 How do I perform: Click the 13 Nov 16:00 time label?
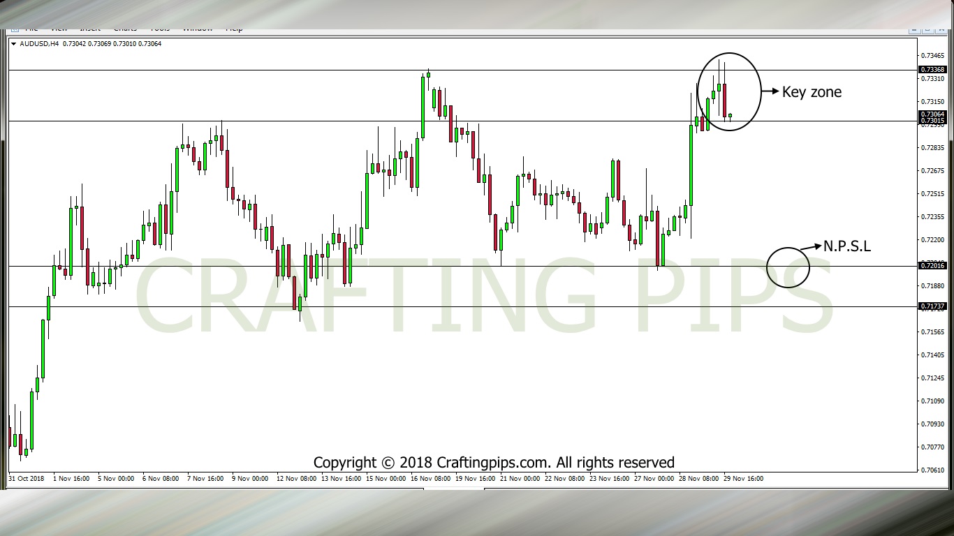pos(342,479)
